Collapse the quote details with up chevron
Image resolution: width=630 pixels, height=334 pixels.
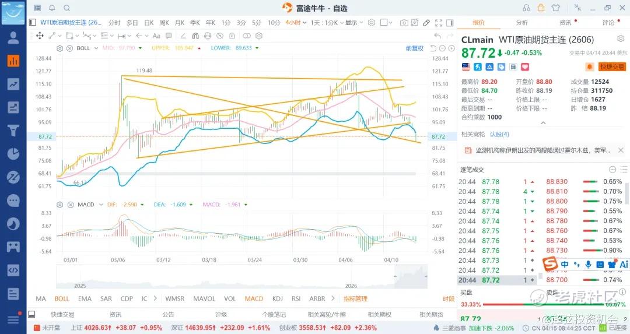pyautogui.click(x=543, y=123)
